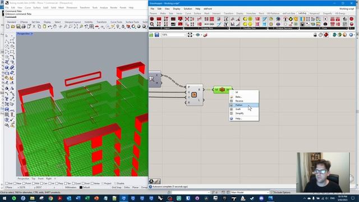The height and width of the screenshot is (202, 359).
Task: Select Simplify in the context menu
Action: tap(244, 113)
